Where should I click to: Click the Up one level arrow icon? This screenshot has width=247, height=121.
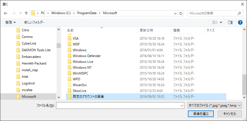26,13
